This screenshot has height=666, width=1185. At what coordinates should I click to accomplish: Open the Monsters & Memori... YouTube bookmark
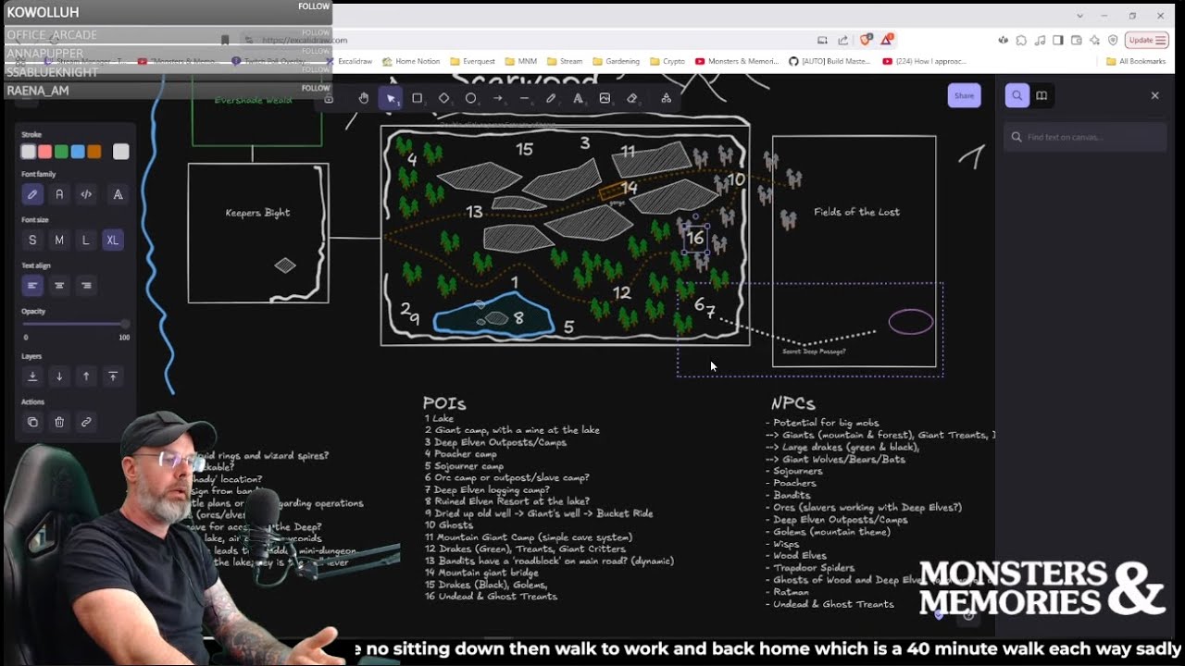(x=737, y=61)
